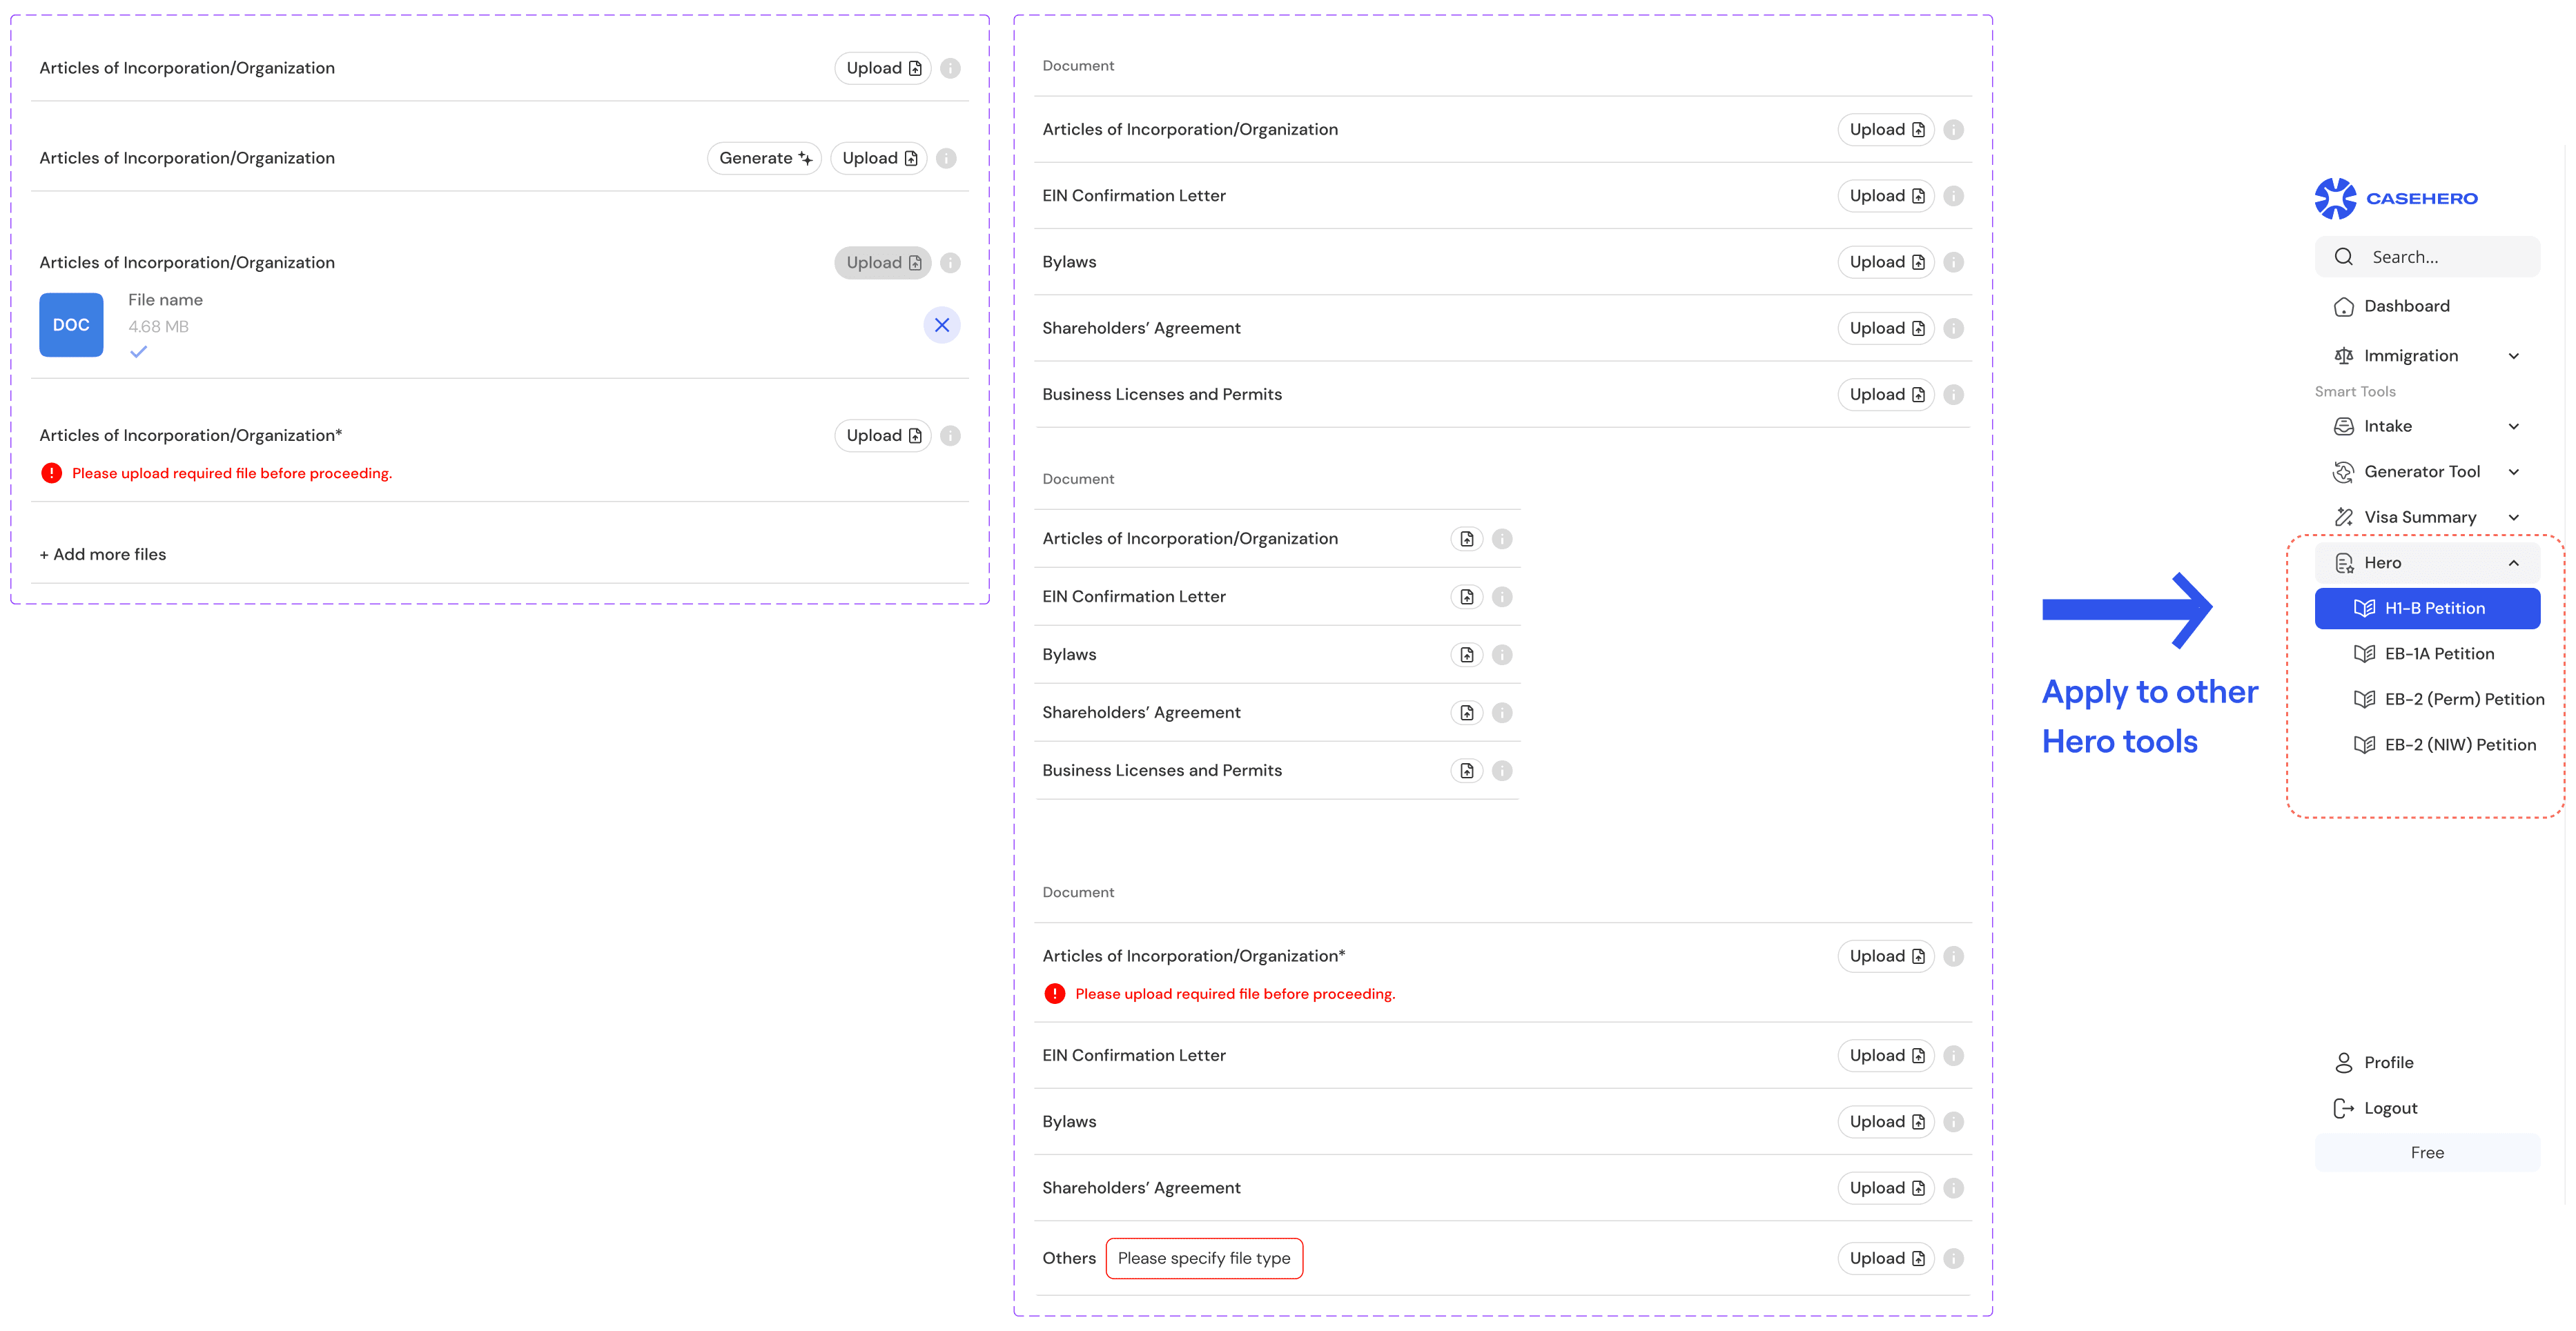Click the Generate button with sparkle
The height and width of the screenshot is (1331, 2576).
tap(764, 158)
